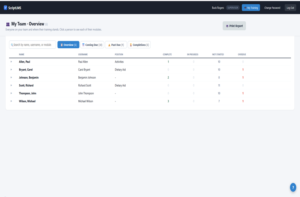This screenshot has width=300, height=197.
Task: Click John Thompson's overdue count 1
Action: (x=243, y=93)
